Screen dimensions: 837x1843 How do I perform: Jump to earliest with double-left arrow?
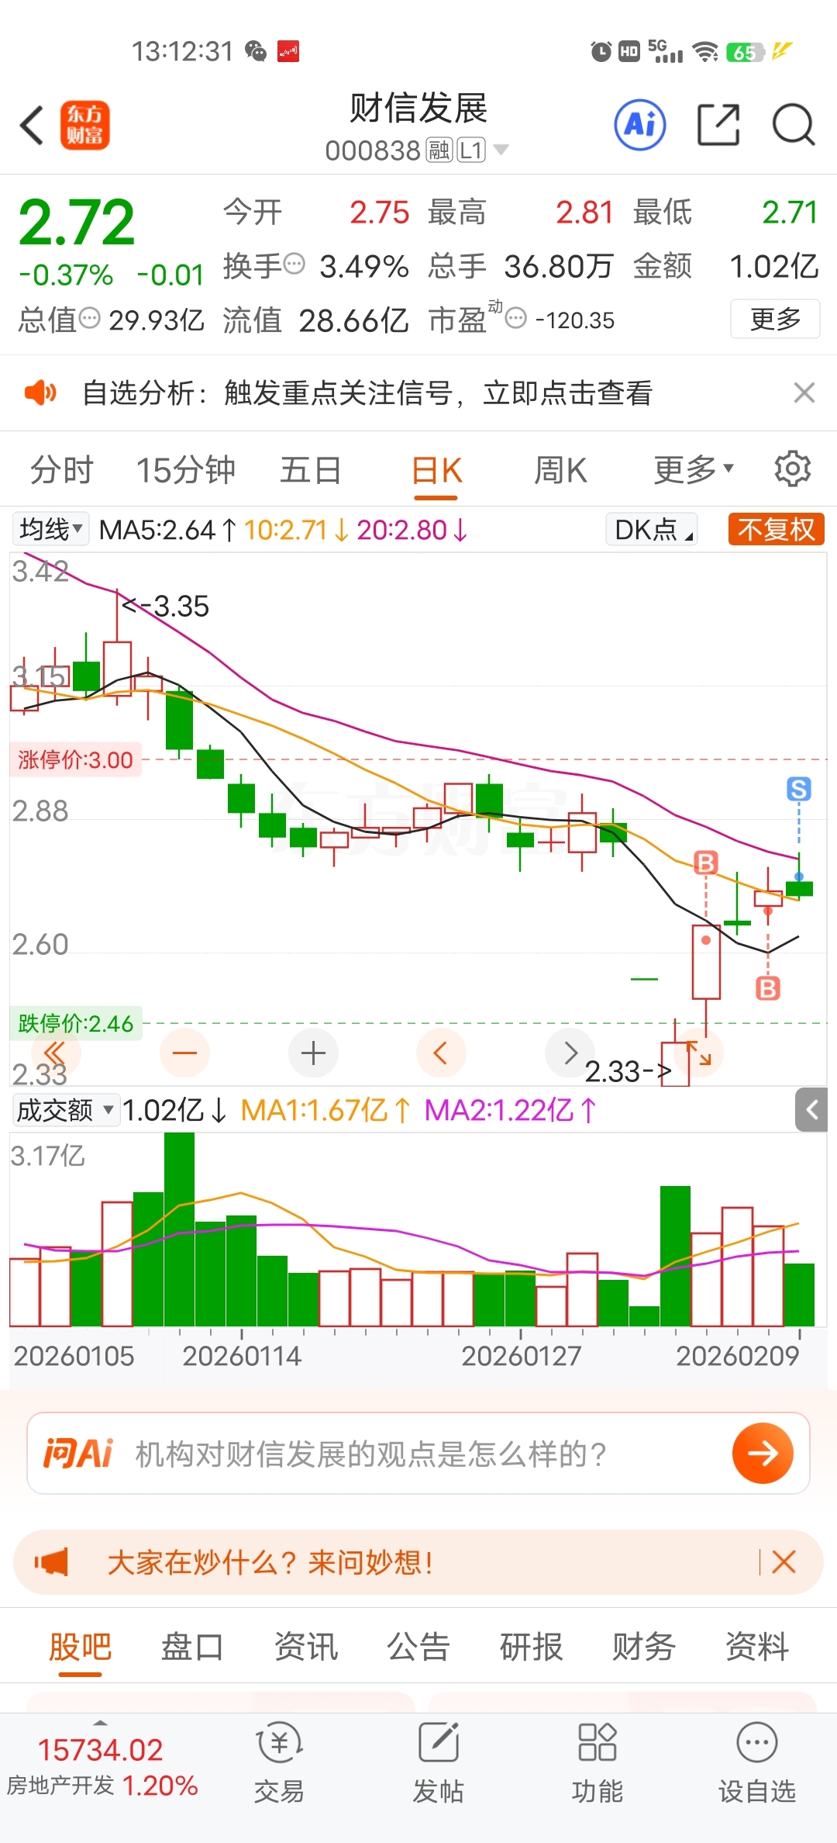[x=54, y=1053]
